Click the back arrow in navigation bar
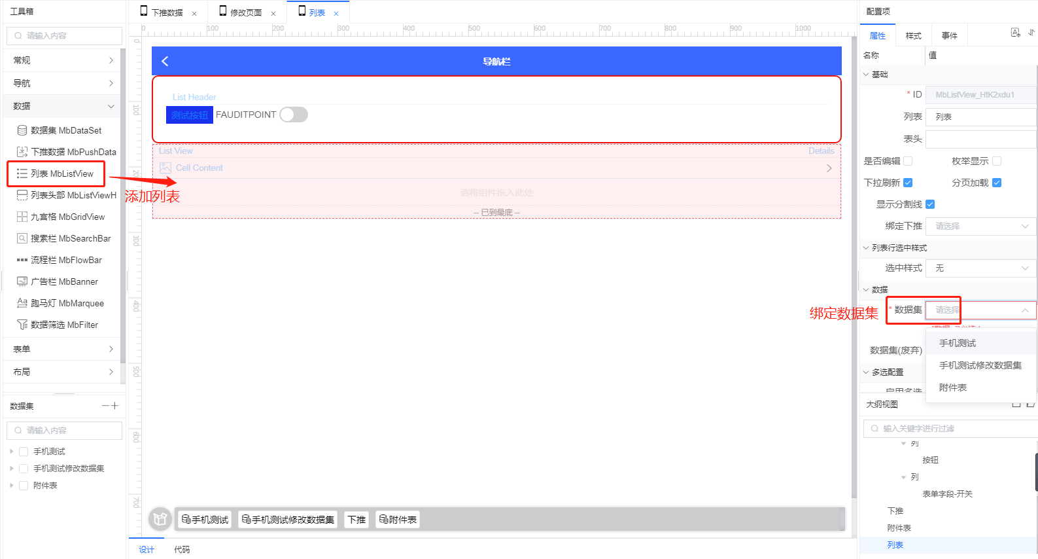The height and width of the screenshot is (559, 1038). point(165,62)
